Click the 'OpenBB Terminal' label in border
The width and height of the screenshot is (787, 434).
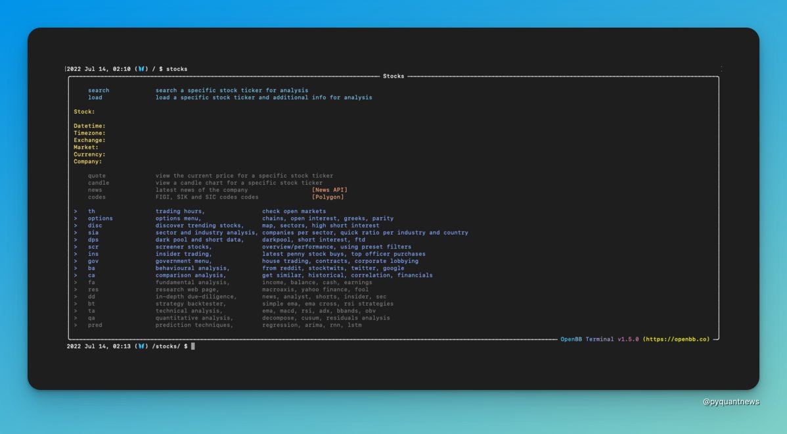[x=587, y=339]
